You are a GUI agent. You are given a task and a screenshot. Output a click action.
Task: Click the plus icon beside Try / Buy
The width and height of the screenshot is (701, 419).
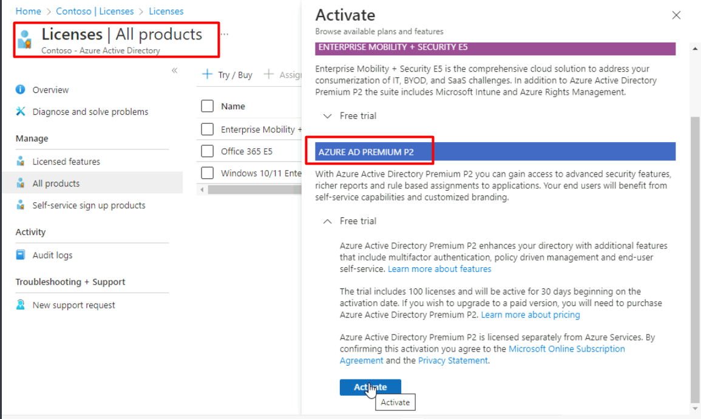click(x=207, y=74)
